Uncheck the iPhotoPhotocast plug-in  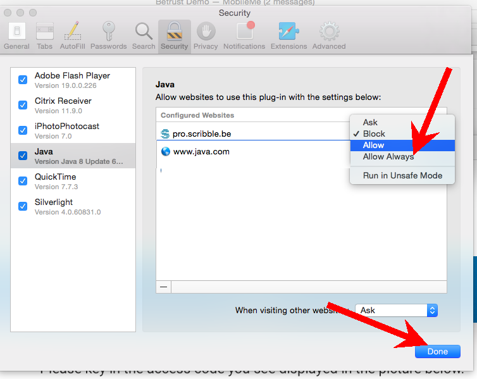(x=23, y=130)
